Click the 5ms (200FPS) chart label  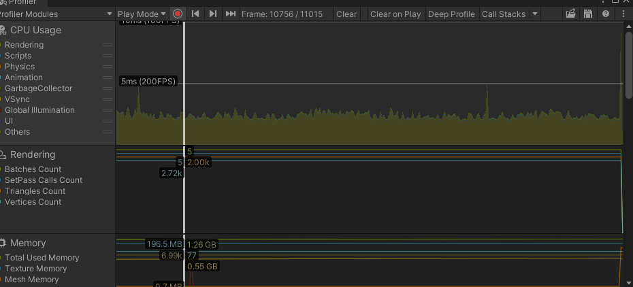[148, 82]
